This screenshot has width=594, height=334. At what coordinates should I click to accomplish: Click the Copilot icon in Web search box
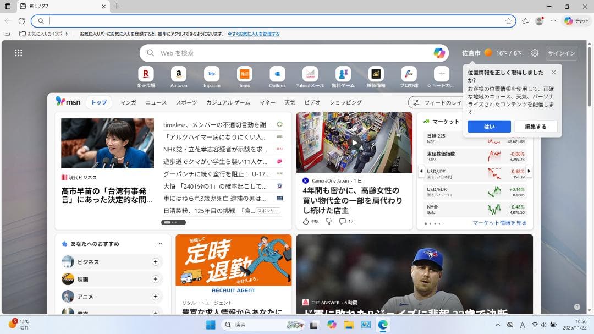tap(439, 53)
